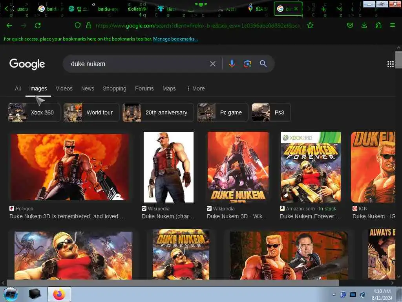Filter images by Pc game chip

[223, 112]
